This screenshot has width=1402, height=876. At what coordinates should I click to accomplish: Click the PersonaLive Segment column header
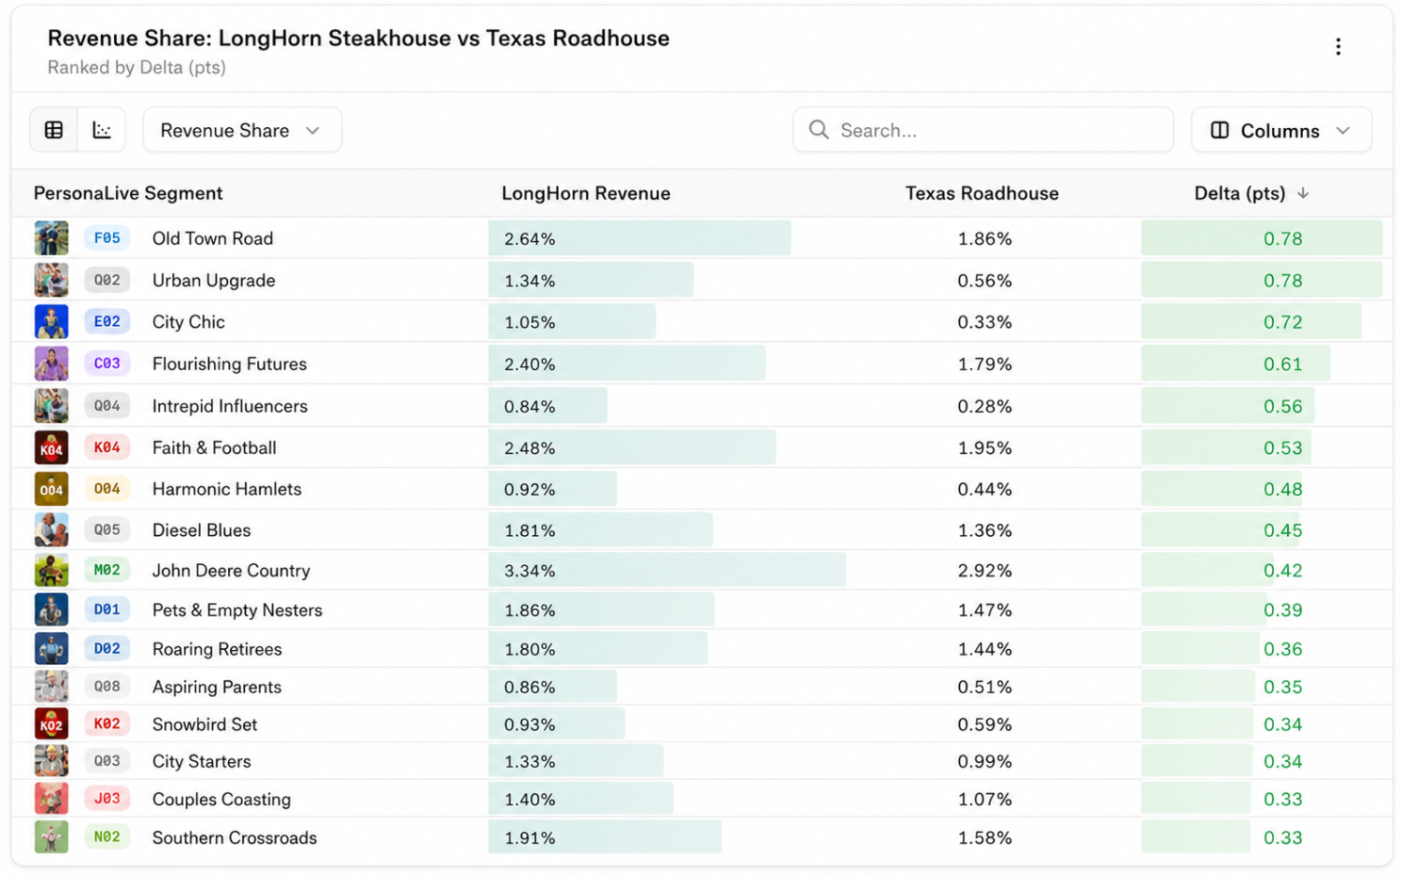click(x=128, y=193)
